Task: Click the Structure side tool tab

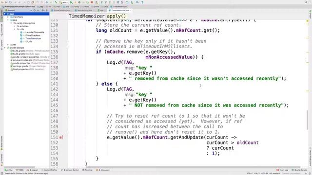Action: [2, 30]
